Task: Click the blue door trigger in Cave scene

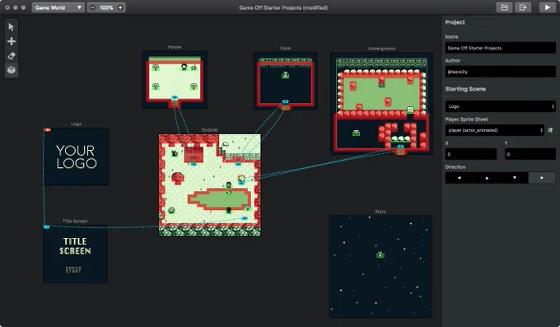Action: [286, 102]
